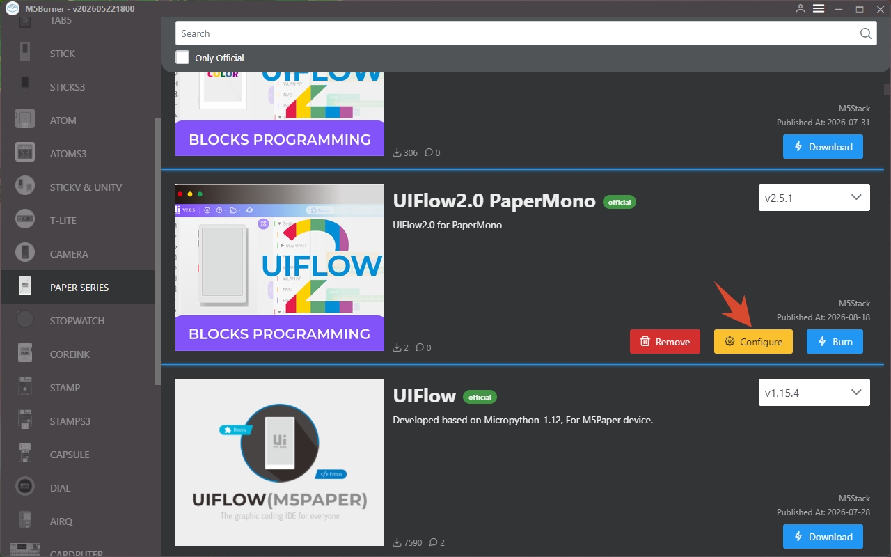This screenshot has width=891, height=557.
Task: Open the UIFLOW(M5PAPER) thumbnail image
Action: pyautogui.click(x=280, y=462)
